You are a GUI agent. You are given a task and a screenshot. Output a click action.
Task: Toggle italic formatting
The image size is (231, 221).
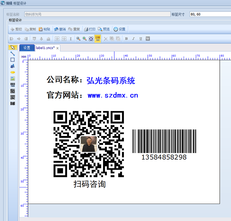133,39
